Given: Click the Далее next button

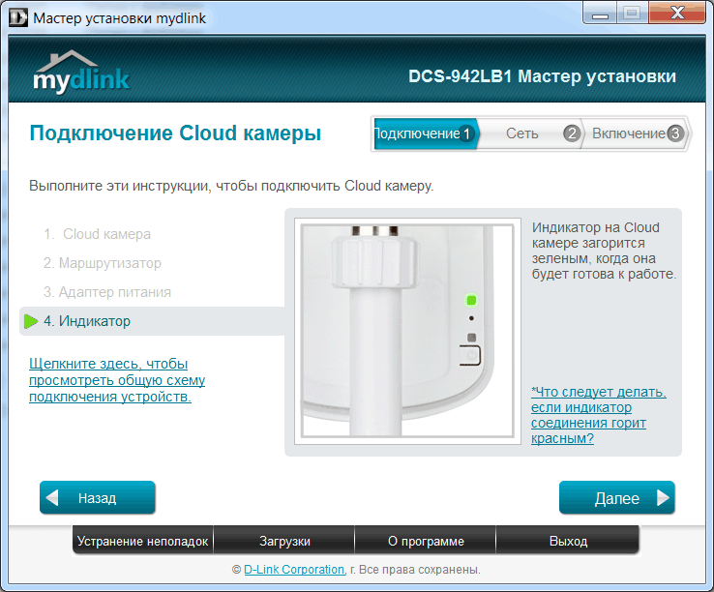Looking at the screenshot, I should 616,498.
